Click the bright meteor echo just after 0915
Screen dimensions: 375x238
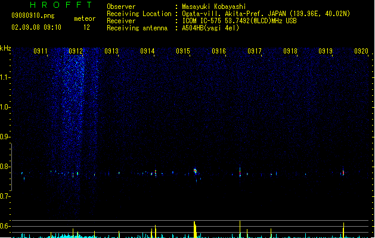pyautogui.click(x=195, y=171)
